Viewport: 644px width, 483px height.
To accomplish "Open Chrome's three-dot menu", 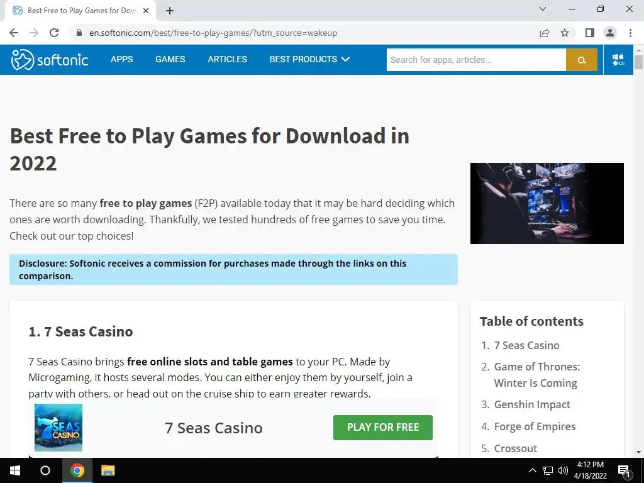I will 630,33.
